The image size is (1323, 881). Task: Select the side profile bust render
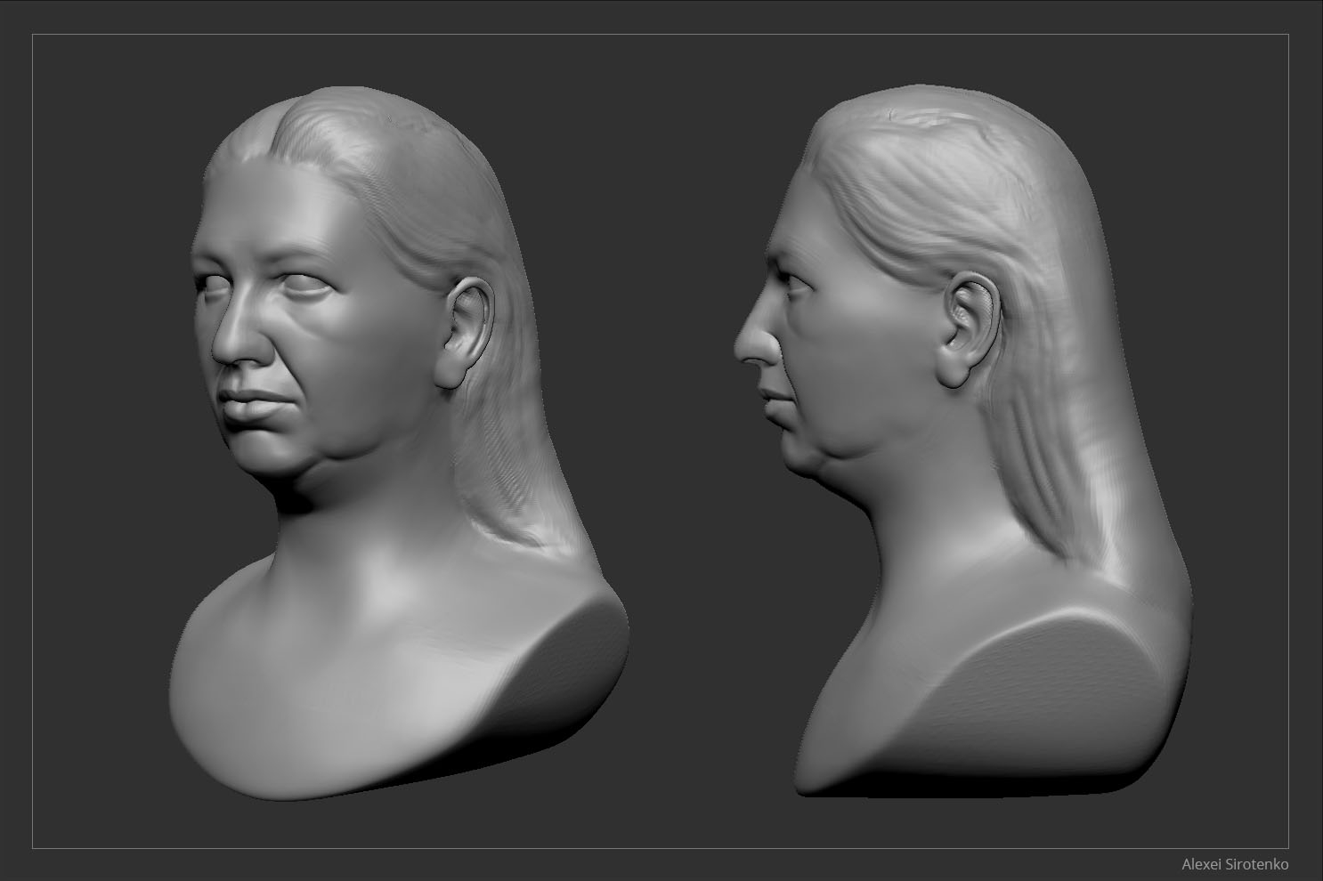[964, 440]
